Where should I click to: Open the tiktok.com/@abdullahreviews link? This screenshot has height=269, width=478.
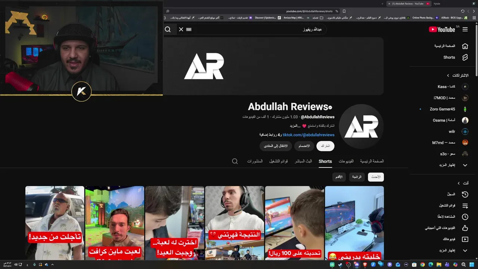coord(308,135)
